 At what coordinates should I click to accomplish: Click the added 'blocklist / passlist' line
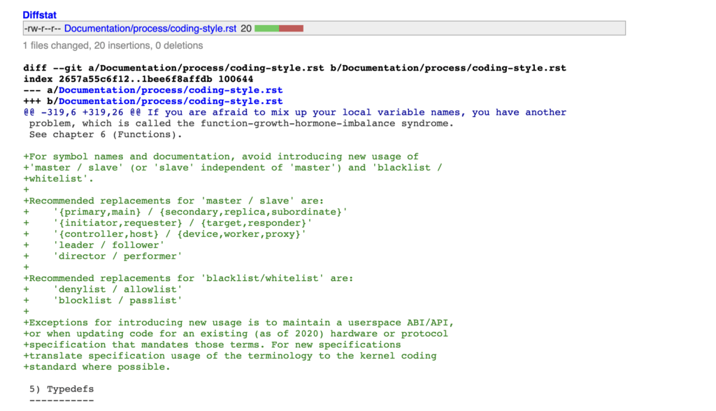coord(103,301)
